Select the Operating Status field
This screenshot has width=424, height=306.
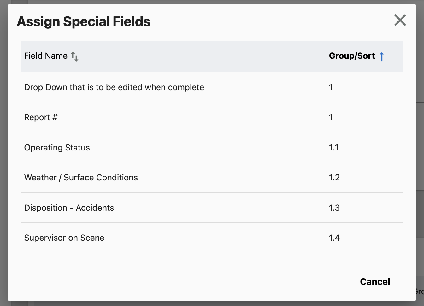[57, 148]
